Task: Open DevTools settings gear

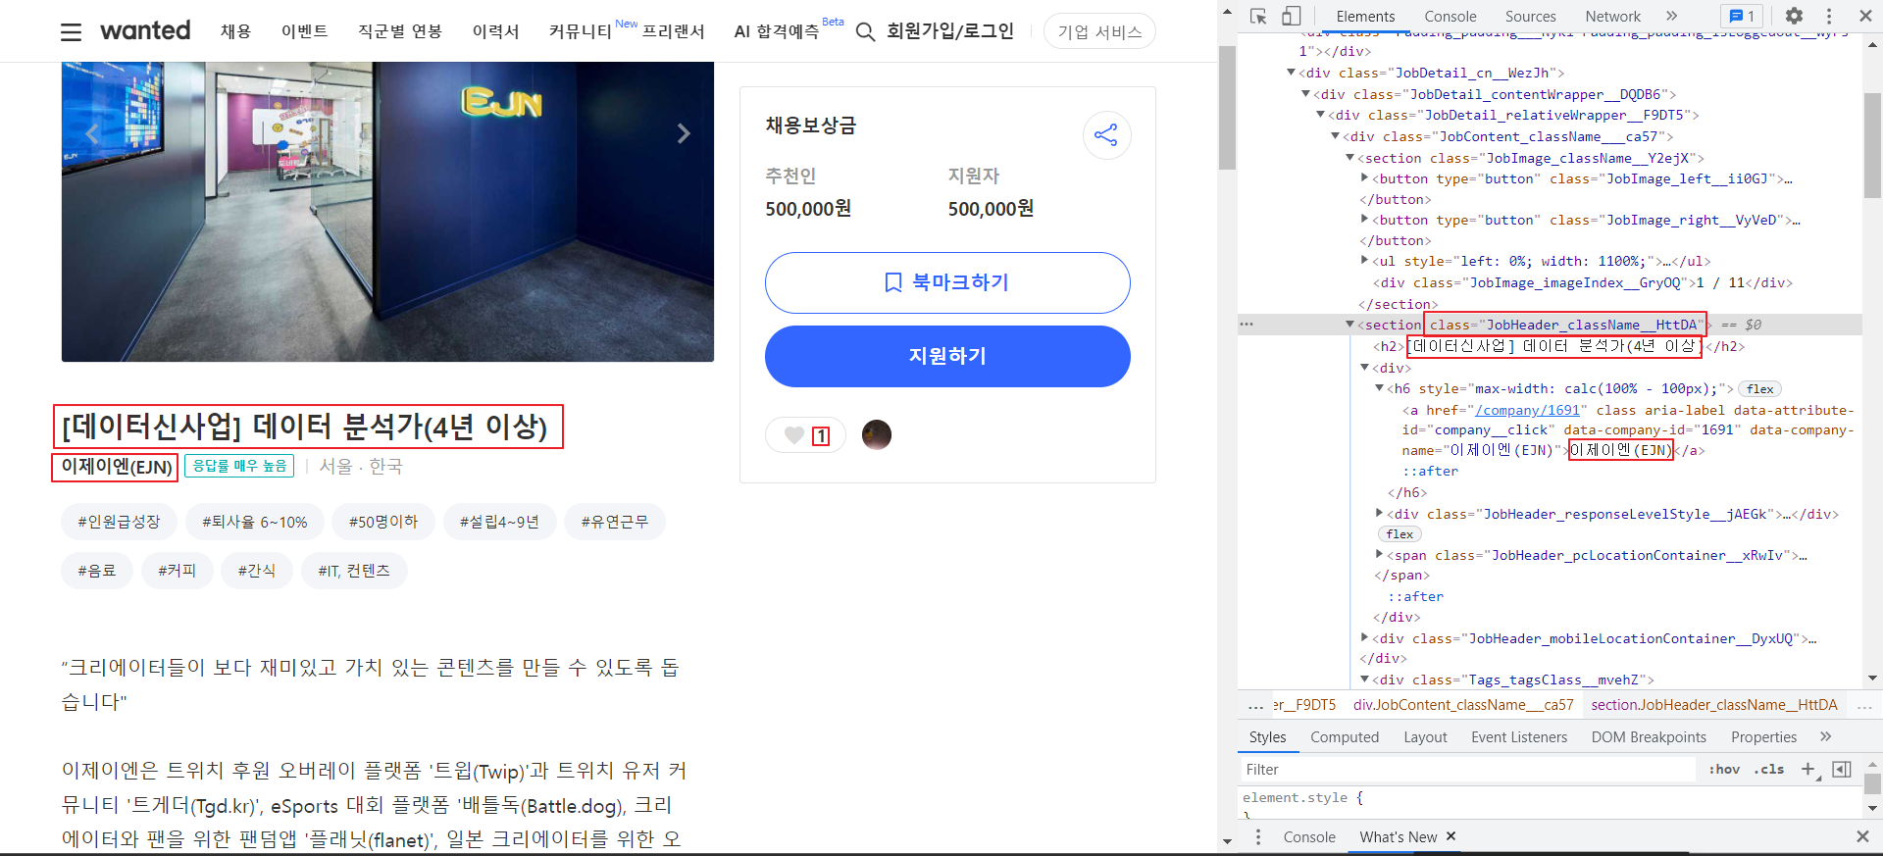Action: pos(1794,16)
